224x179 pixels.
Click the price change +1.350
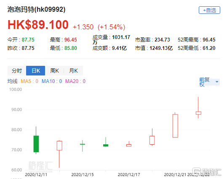[x=83, y=27]
